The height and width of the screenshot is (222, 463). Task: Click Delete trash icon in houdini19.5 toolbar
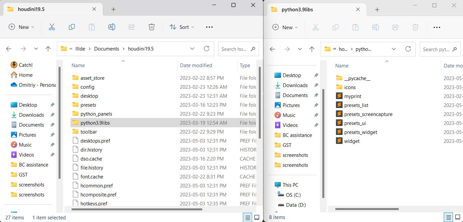click(152, 27)
